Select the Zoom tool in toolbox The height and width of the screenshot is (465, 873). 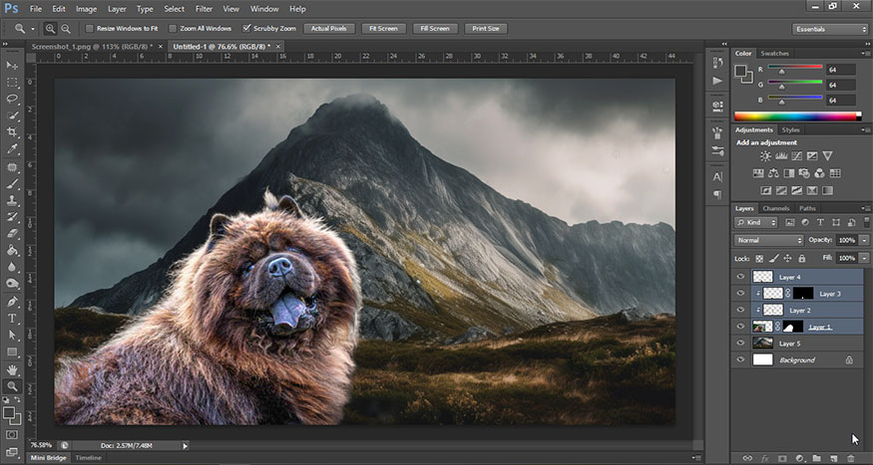(12, 386)
